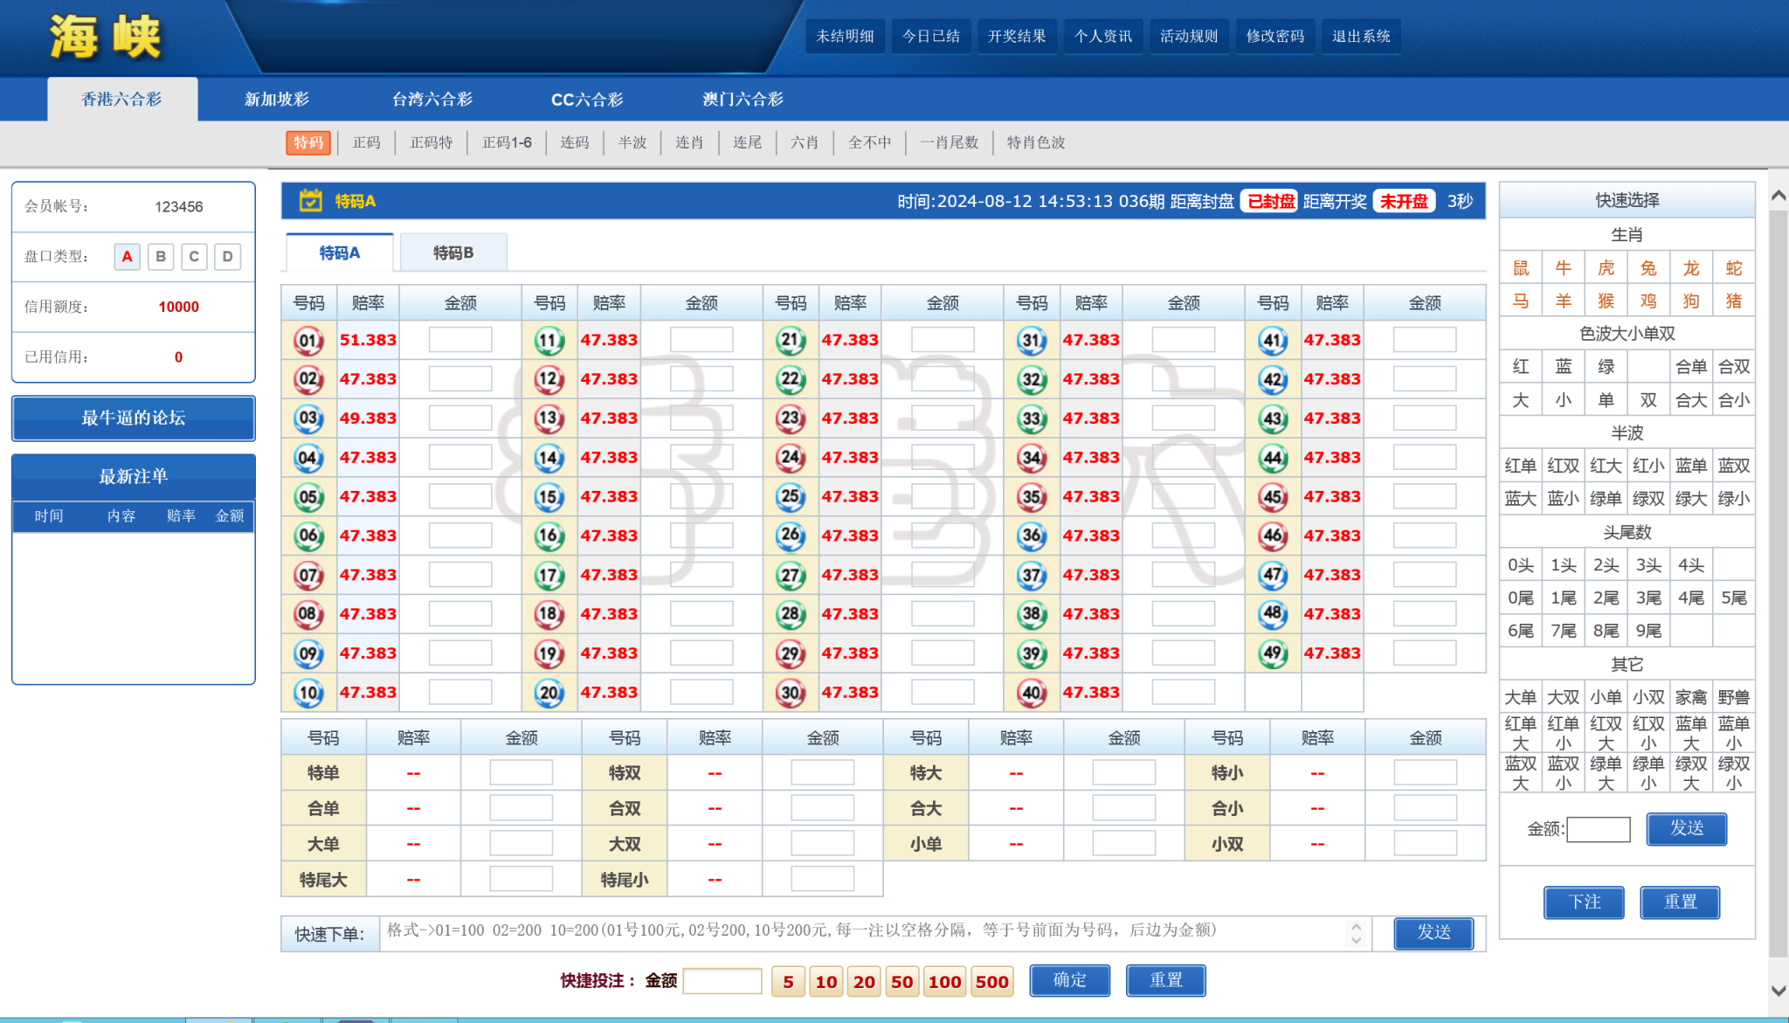The height and width of the screenshot is (1023, 1789).
Task: Toggle 盘口类型 option C
Action: 194,257
